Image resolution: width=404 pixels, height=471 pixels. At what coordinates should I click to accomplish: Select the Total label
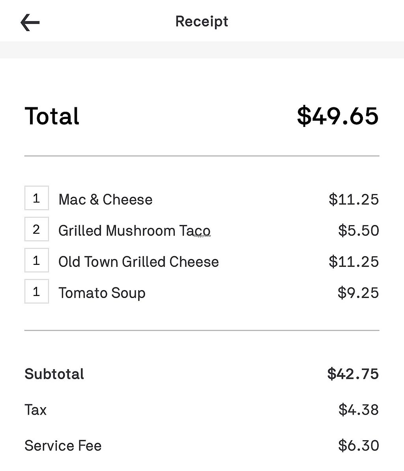point(52,116)
